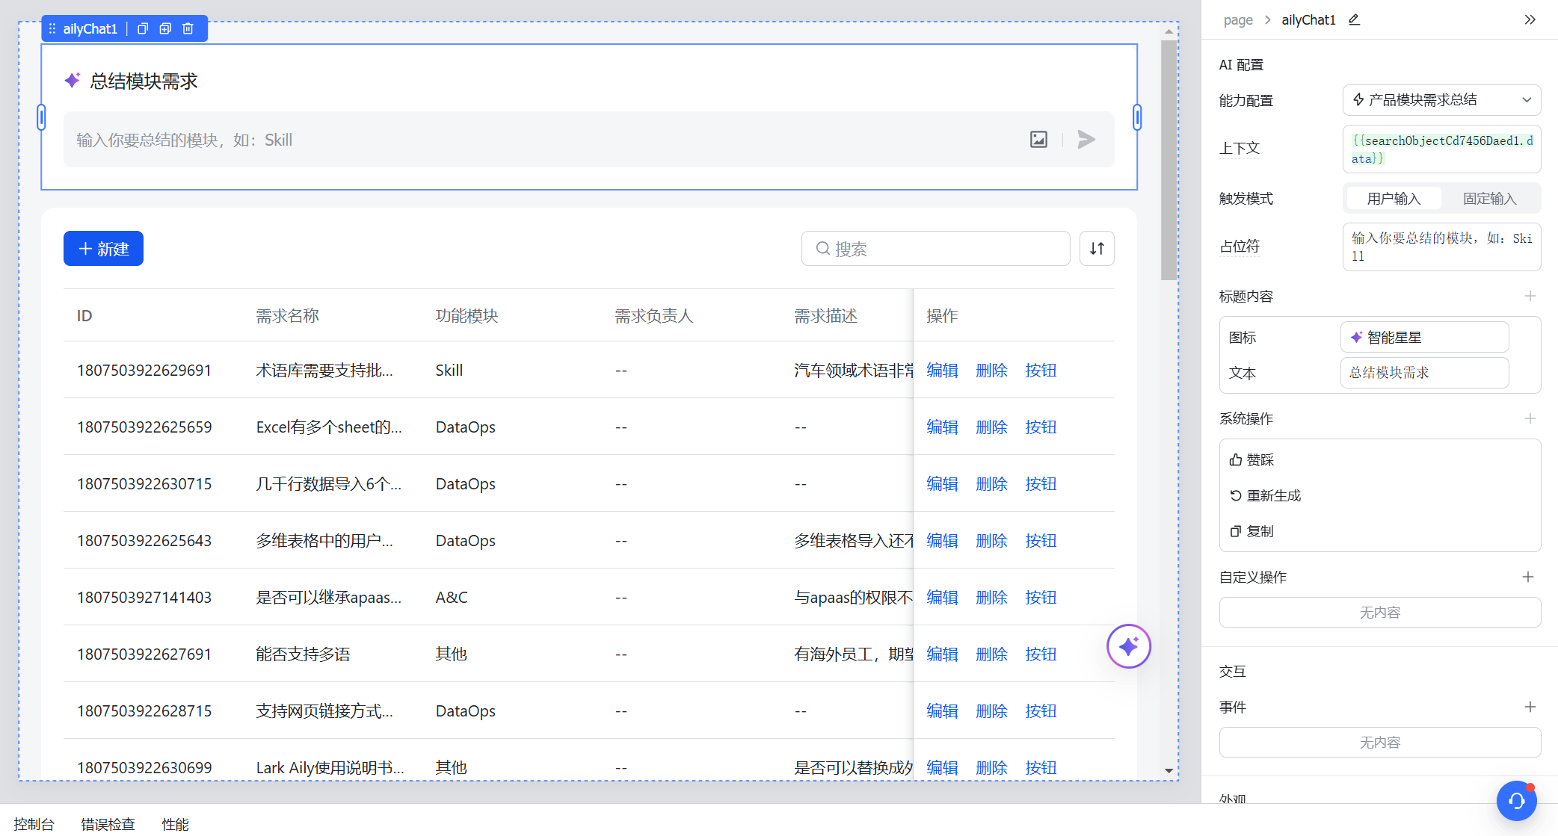Click the Lark Aily使用说明书 requirement name
This screenshot has width=1558, height=836.
330,767
